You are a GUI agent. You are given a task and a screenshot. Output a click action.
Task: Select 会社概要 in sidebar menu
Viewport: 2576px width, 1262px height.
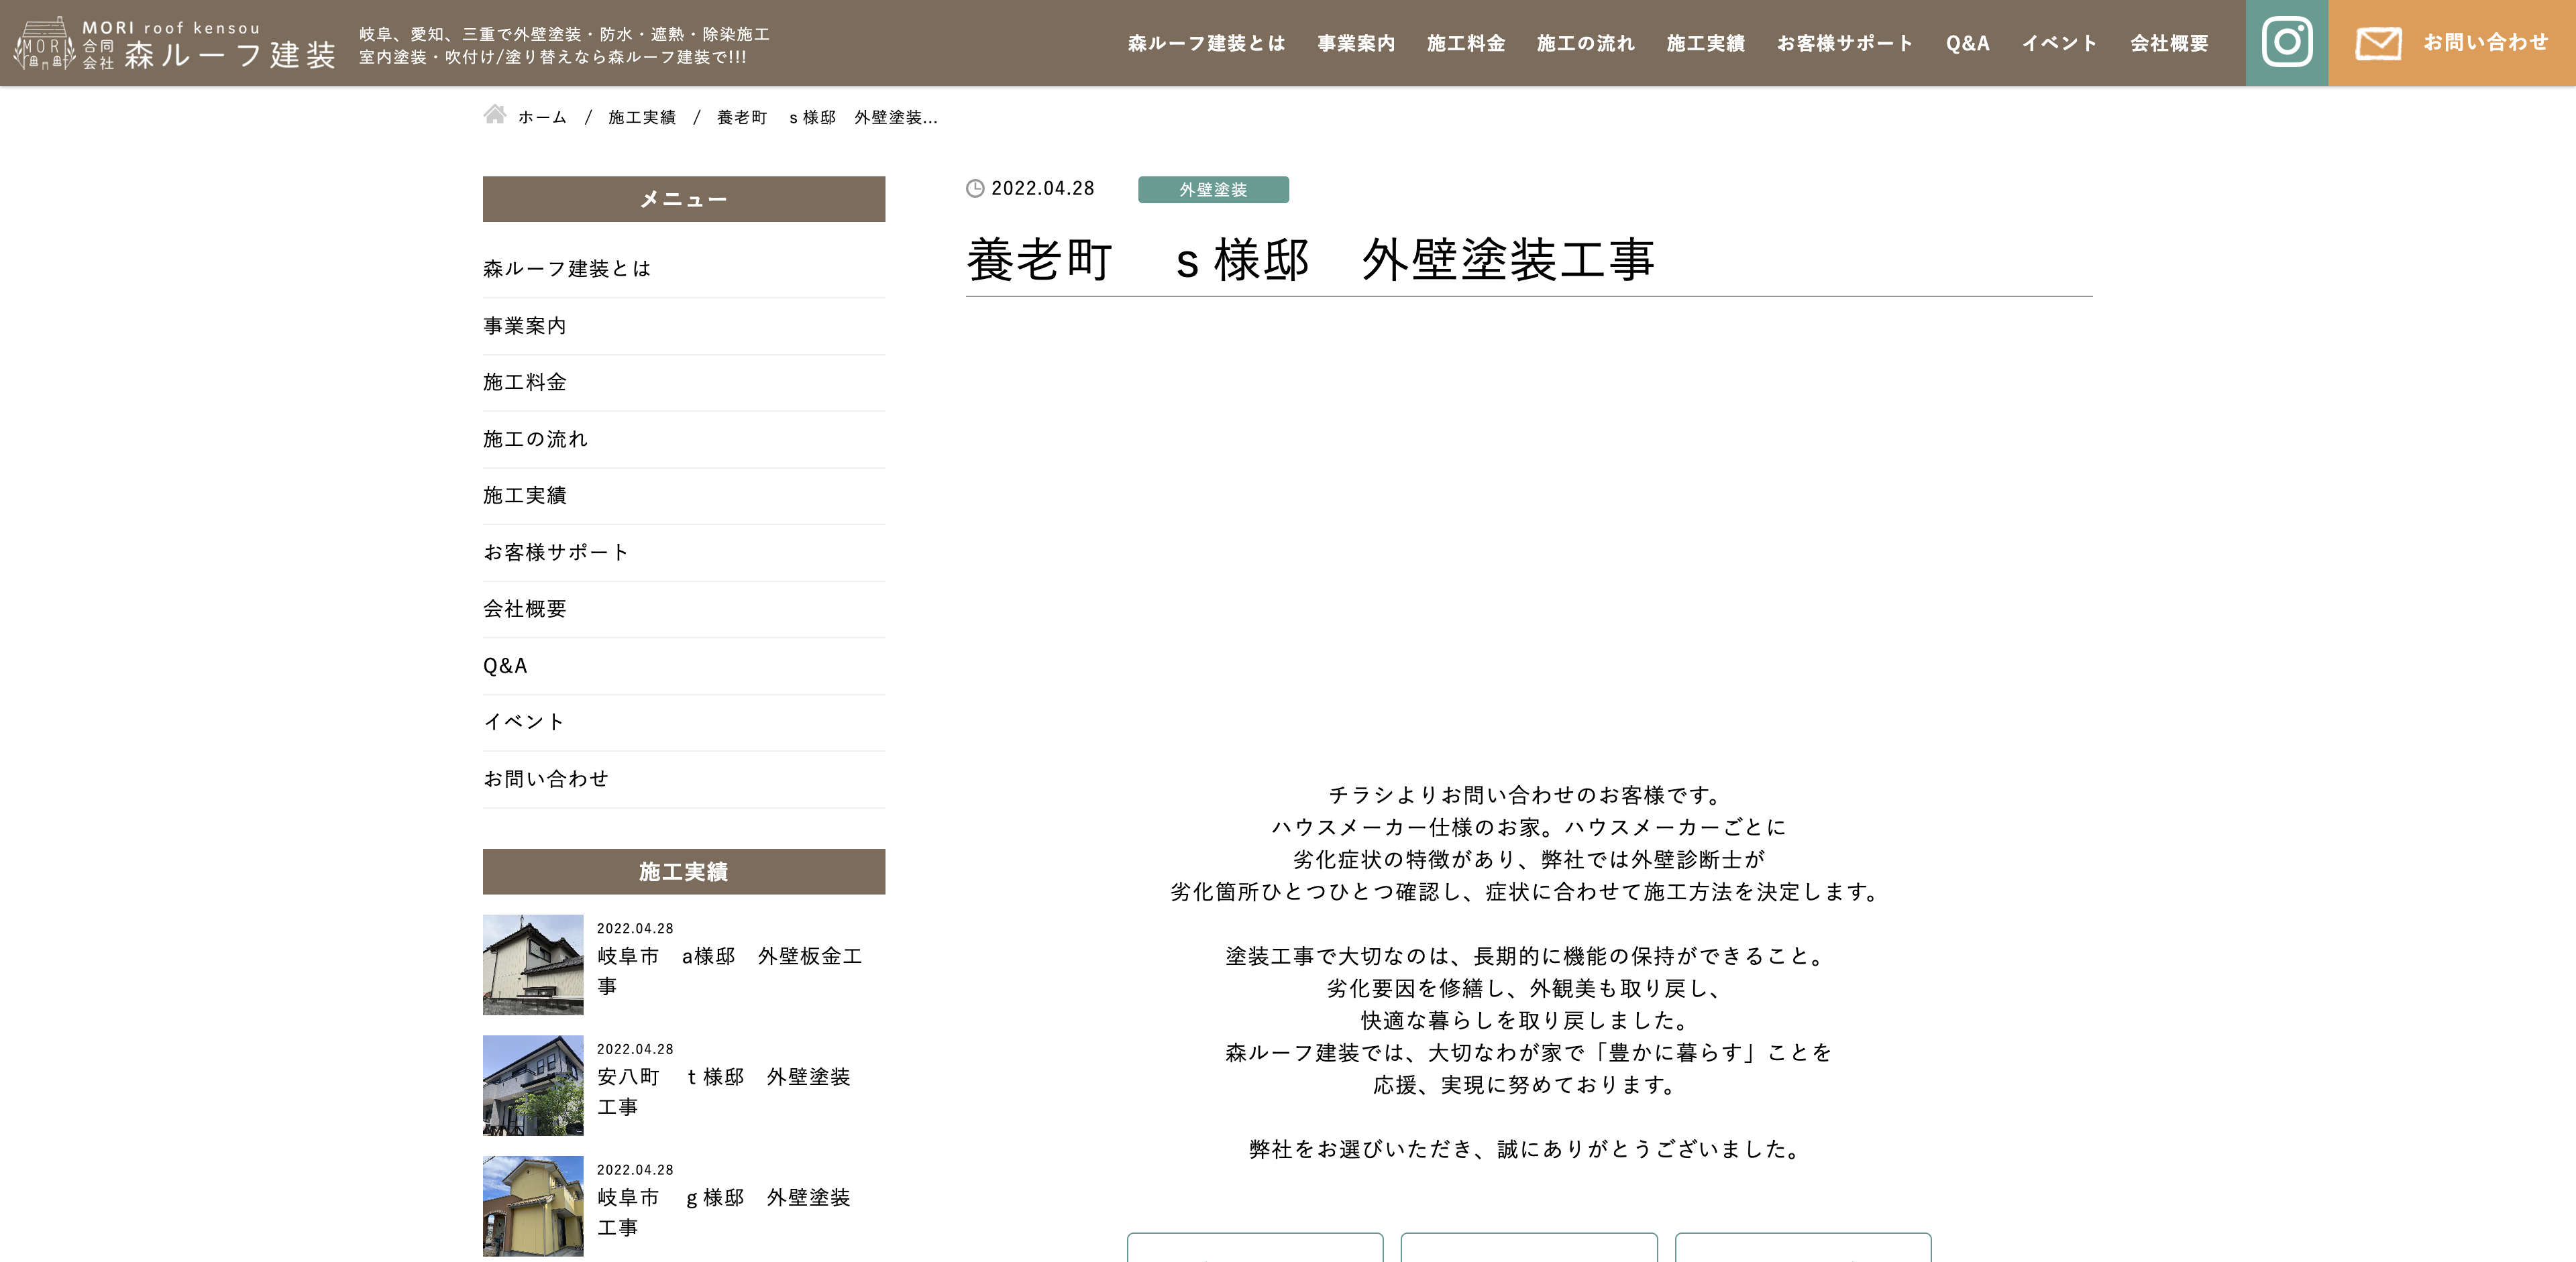[x=684, y=608]
